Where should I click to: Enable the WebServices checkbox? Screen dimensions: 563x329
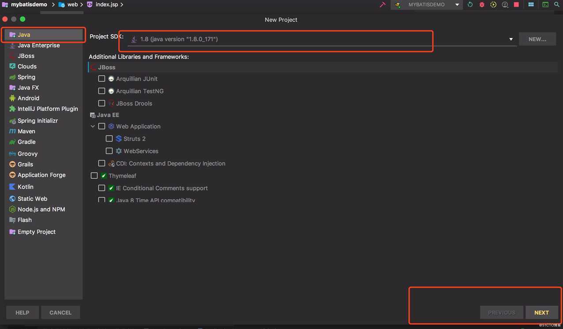(x=109, y=151)
